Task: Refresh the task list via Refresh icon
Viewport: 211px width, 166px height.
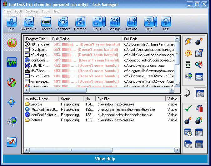Action: pos(80,22)
